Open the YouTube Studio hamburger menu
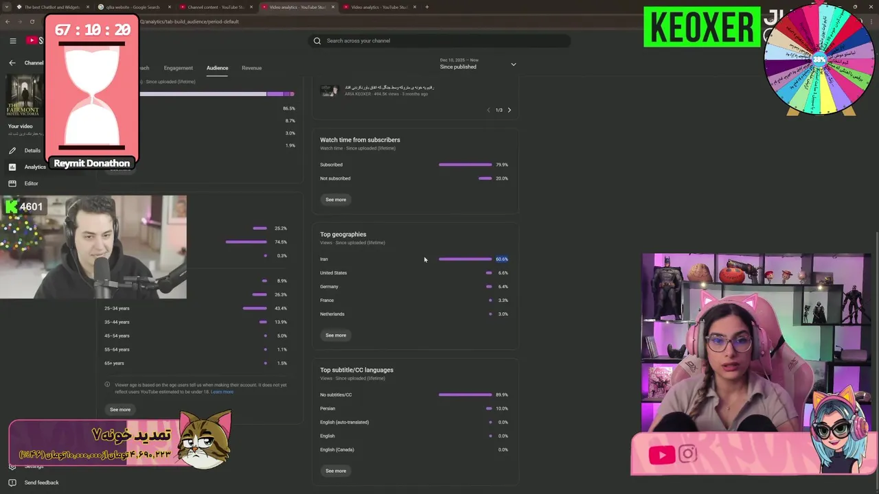This screenshot has width=879, height=494. click(12, 40)
